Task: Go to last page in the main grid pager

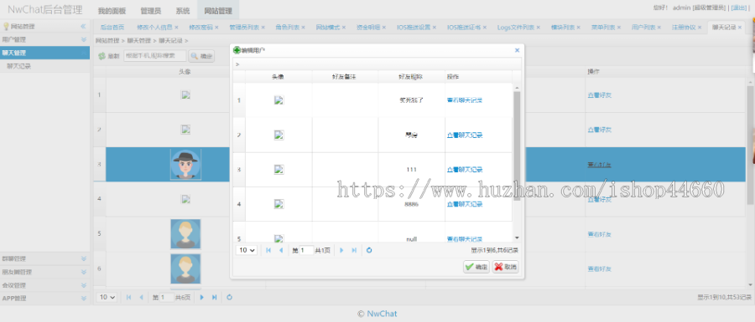Action: tap(215, 297)
